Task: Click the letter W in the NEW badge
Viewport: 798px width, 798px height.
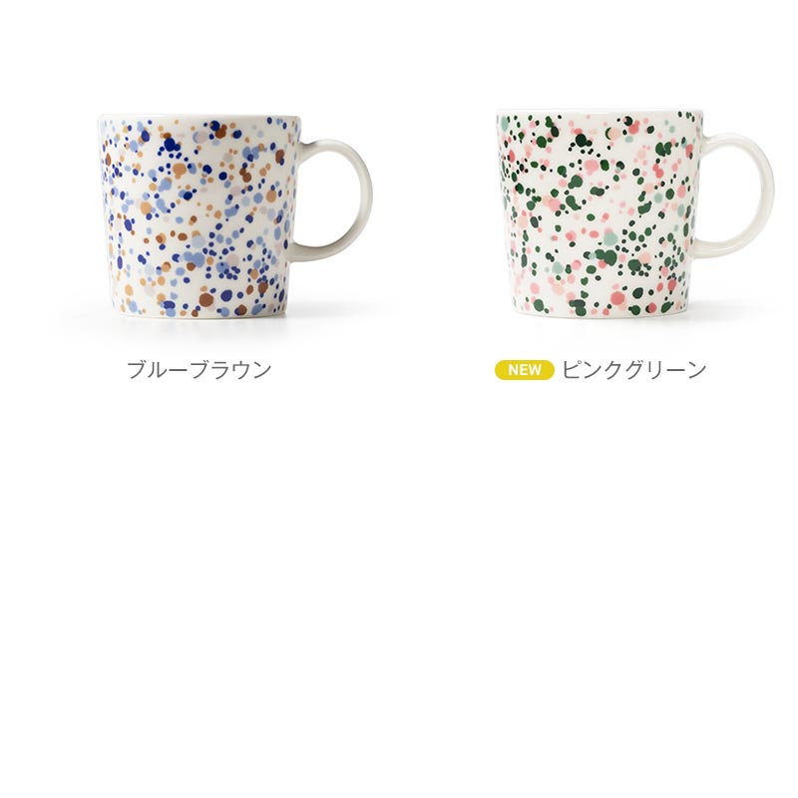Action: click(x=535, y=370)
